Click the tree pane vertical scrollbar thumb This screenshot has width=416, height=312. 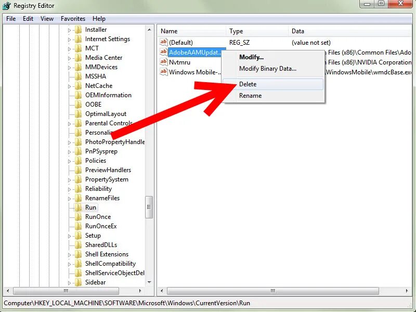pos(149,207)
